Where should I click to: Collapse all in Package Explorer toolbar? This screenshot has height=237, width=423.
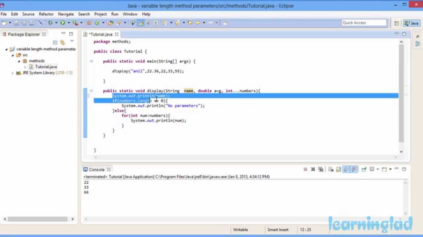pyautogui.click(x=55, y=42)
